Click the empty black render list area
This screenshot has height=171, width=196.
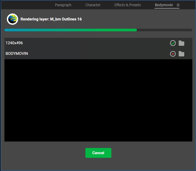point(98,100)
